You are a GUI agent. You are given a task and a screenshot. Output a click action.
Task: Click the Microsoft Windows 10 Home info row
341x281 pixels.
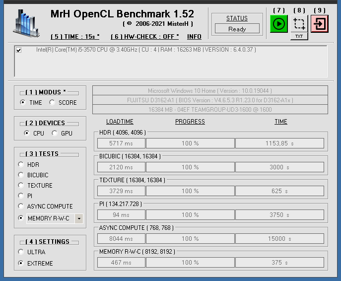click(210, 90)
